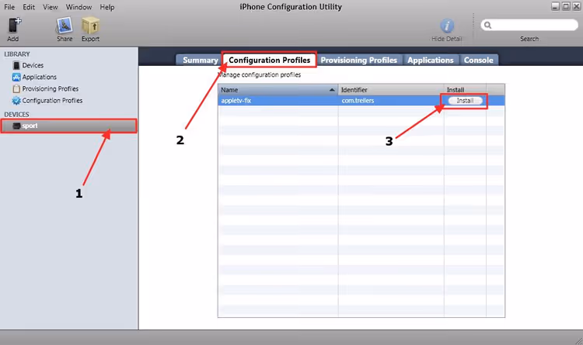Select the sport device in sidebar
The height and width of the screenshot is (345, 583).
pyautogui.click(x=68, y=126)
